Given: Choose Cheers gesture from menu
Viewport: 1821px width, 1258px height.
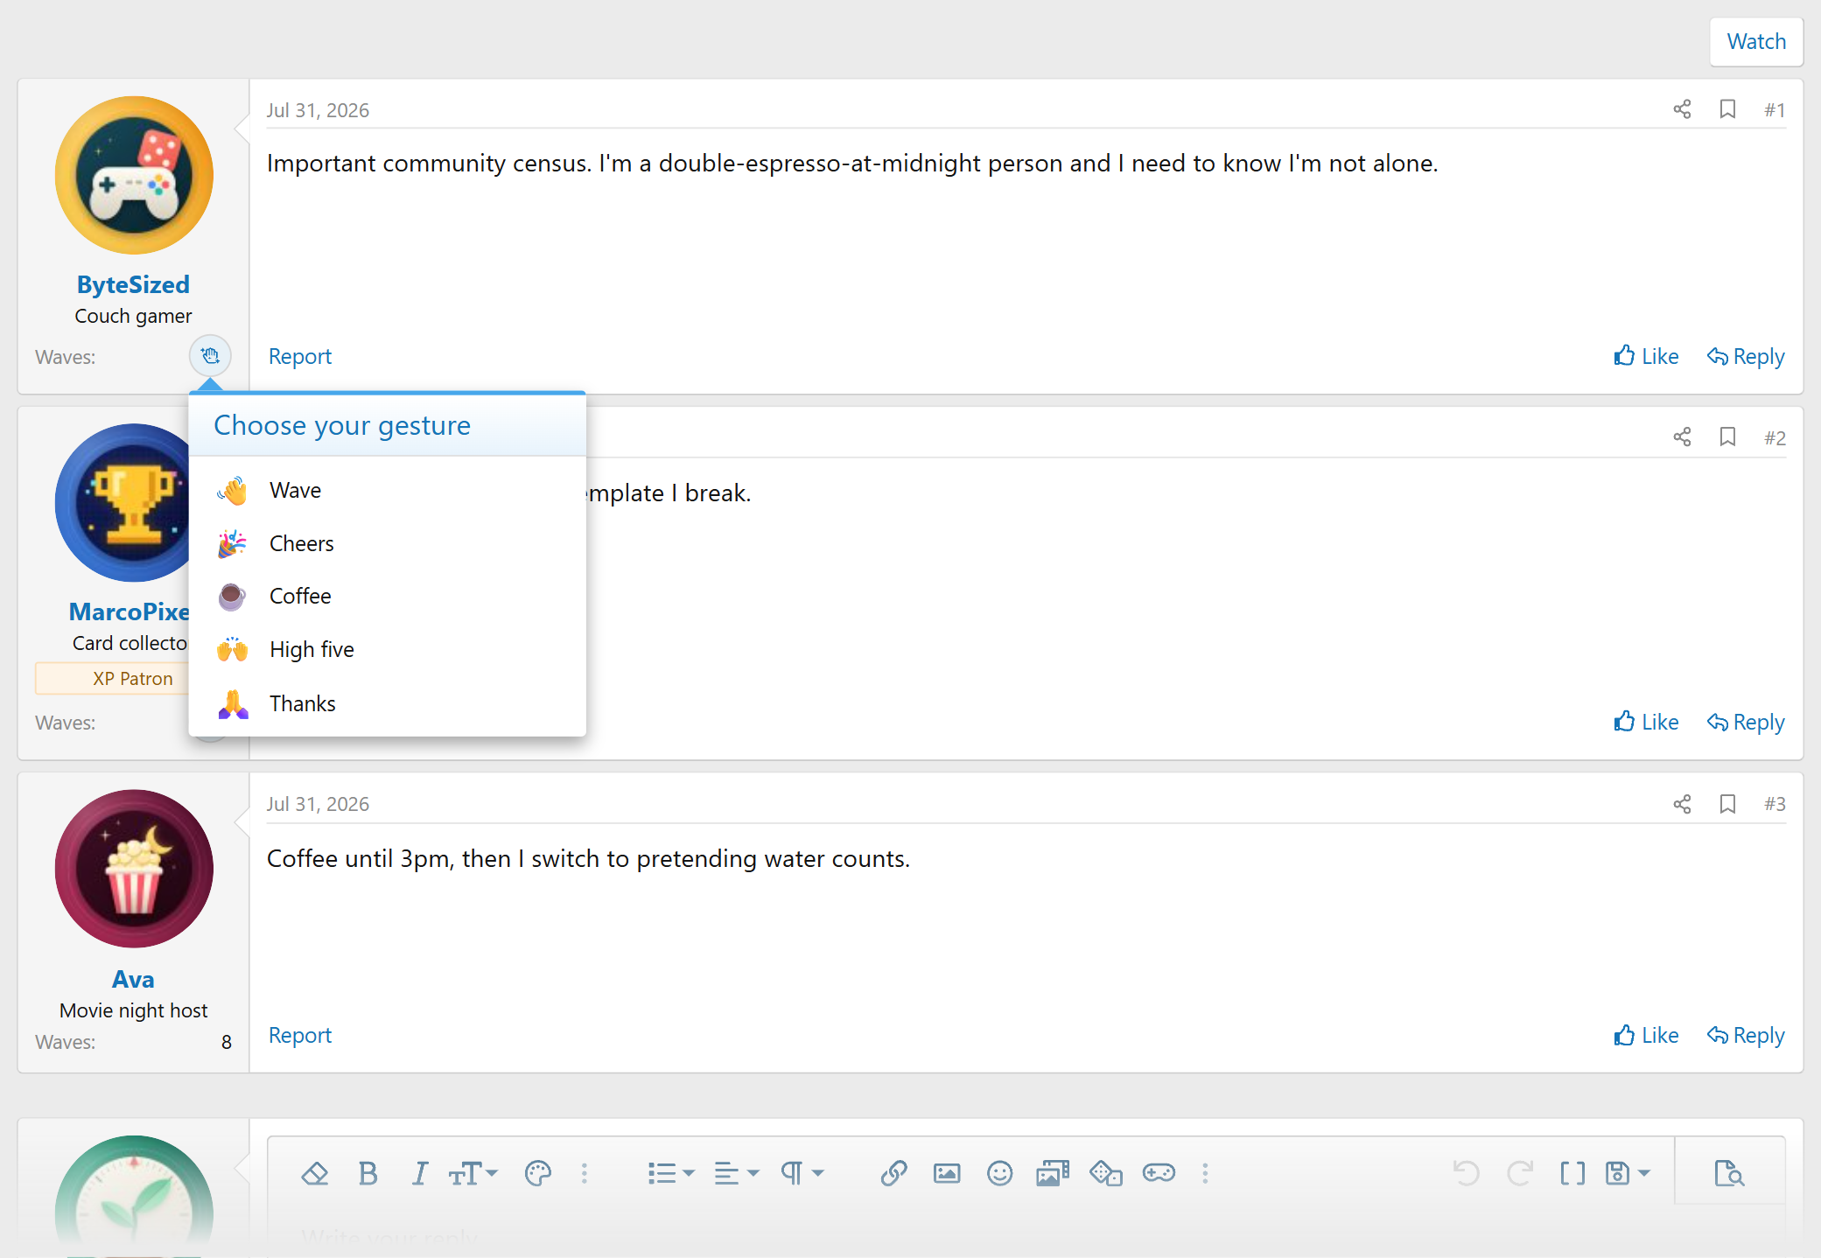Looking at the screenshot, I should click(x=387, y=543).
